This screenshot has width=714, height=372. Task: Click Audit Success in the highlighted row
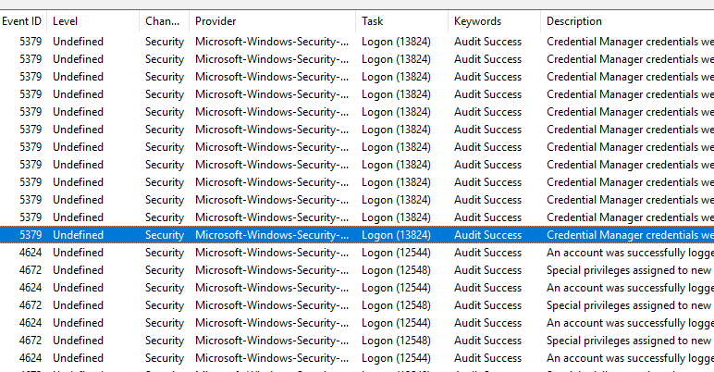point(487,235)
